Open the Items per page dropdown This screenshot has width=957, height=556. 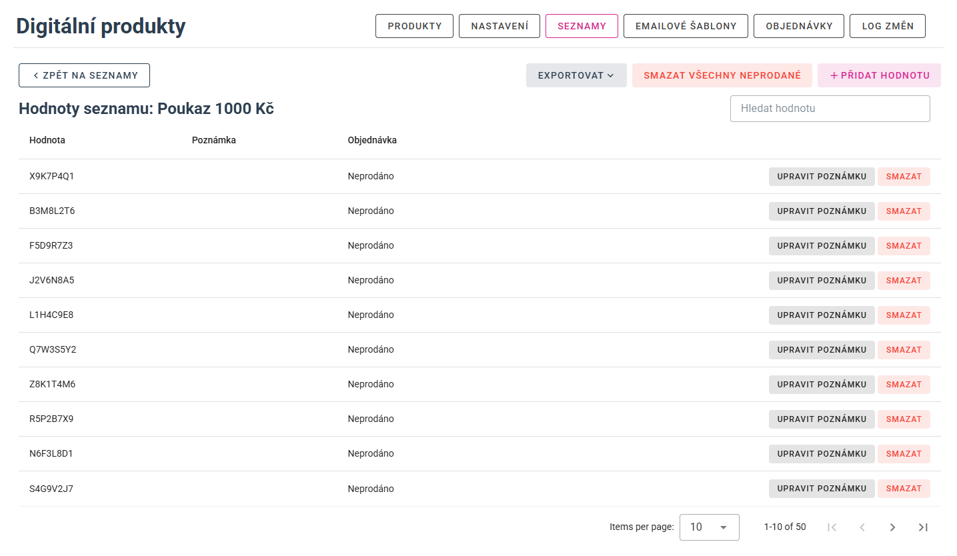[709, 527]
